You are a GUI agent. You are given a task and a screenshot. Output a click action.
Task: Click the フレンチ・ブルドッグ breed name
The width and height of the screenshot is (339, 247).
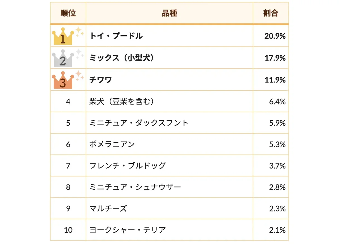click(127, 166)
